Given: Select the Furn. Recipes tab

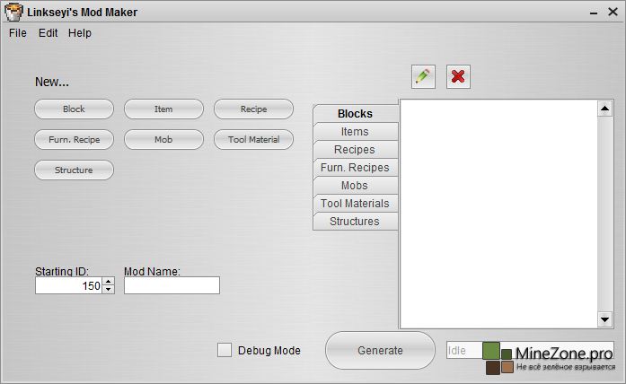Looking at the screenshot, I should point(355,168).
